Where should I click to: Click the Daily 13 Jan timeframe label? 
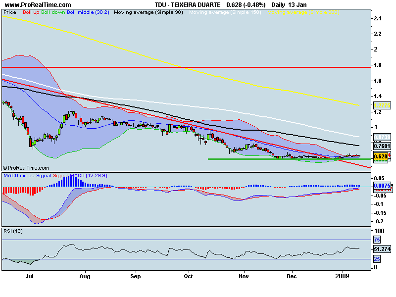289,5
